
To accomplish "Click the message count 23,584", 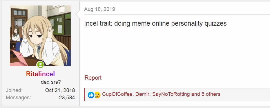I will click(x=67, y=98).
